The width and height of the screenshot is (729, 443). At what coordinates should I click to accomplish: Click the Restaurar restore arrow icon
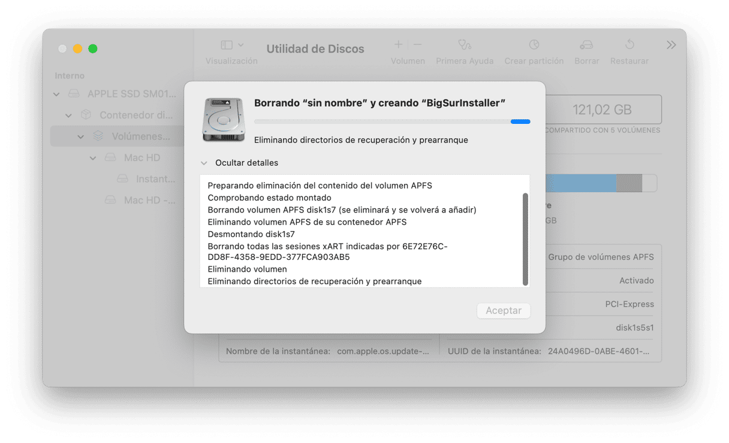point(629,45)
